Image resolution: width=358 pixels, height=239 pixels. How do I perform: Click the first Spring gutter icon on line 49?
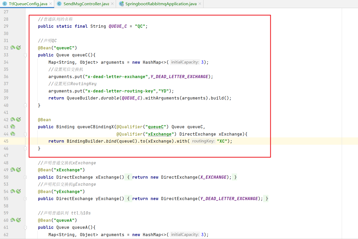(13, 170)
